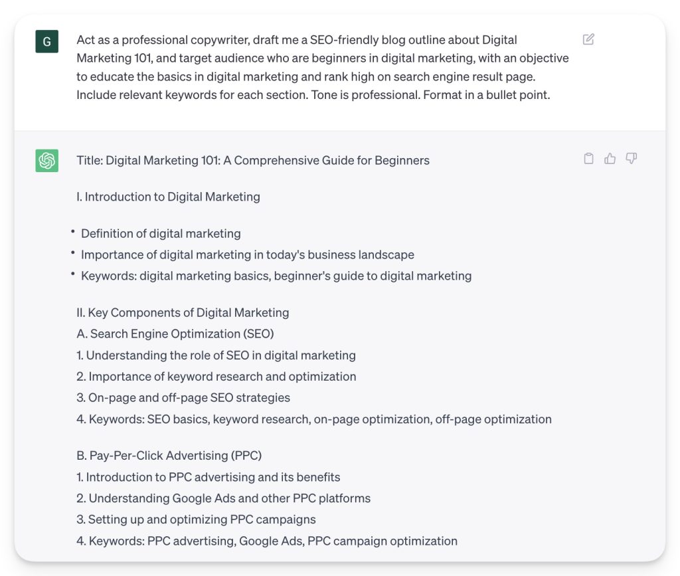Copy the response with the clipboard icon
Screen dimensions: 680x576
click(x=588, y=158)
